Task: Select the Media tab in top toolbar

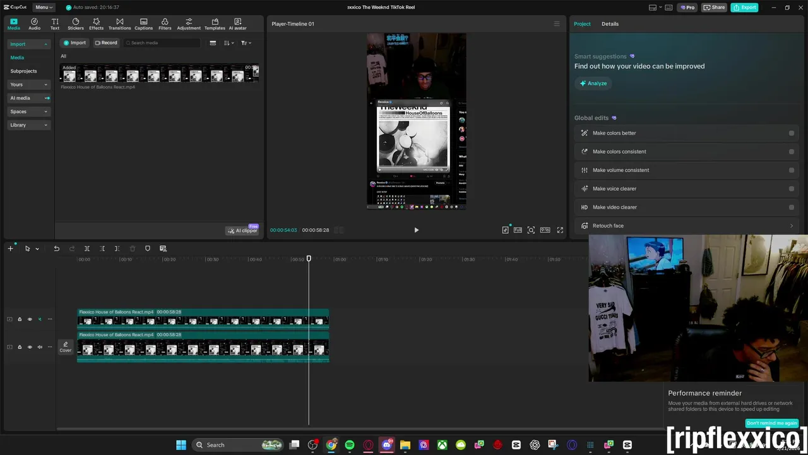Action: tap(14, 24)
